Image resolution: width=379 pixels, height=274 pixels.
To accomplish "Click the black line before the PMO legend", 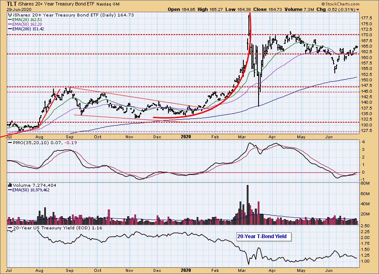I will (x=10, y=143).
